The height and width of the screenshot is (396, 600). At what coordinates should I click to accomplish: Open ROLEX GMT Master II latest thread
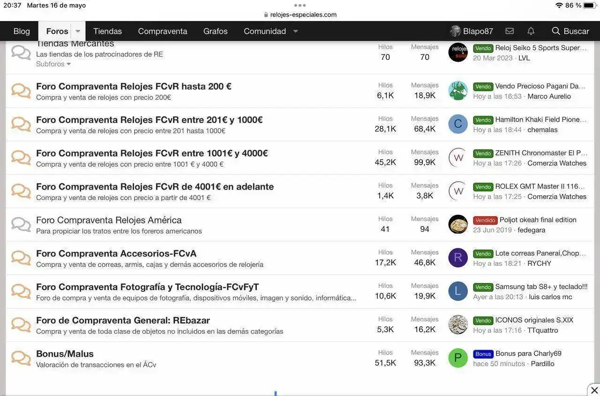tap(540, 186)
